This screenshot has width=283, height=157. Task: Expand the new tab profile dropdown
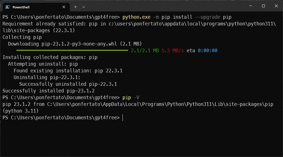tap(84, 7)
